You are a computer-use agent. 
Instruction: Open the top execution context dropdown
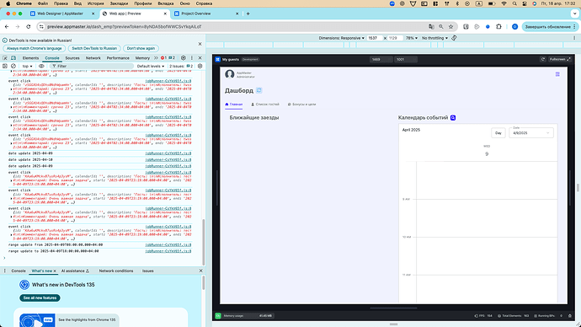click(x=27, y=66)
